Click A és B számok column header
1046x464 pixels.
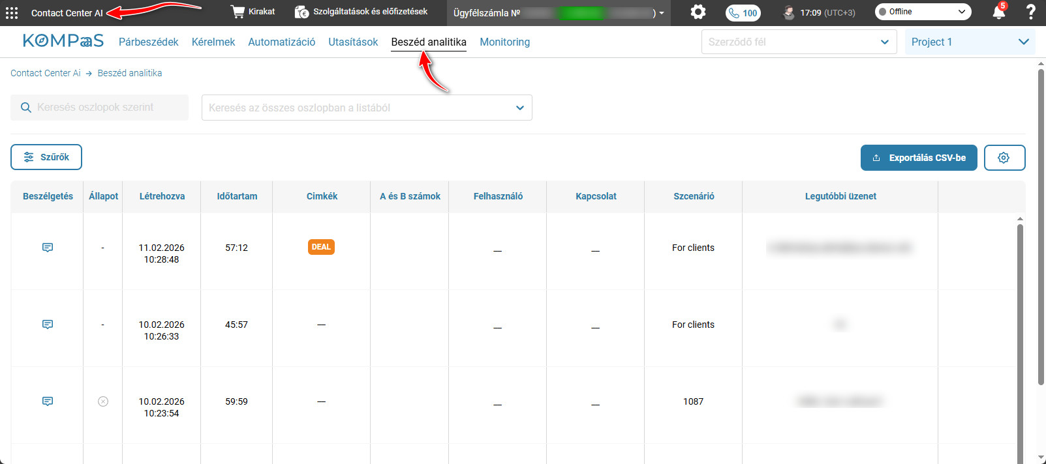point(410,196)
